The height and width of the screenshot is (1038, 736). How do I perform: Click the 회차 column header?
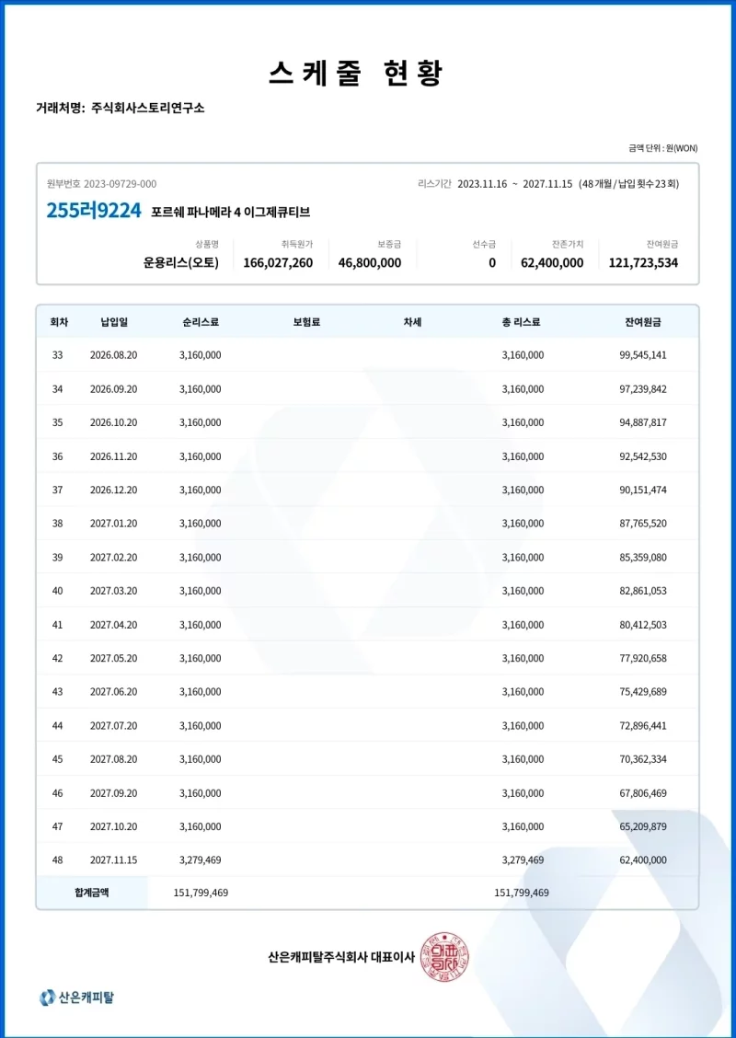(58, 322)
